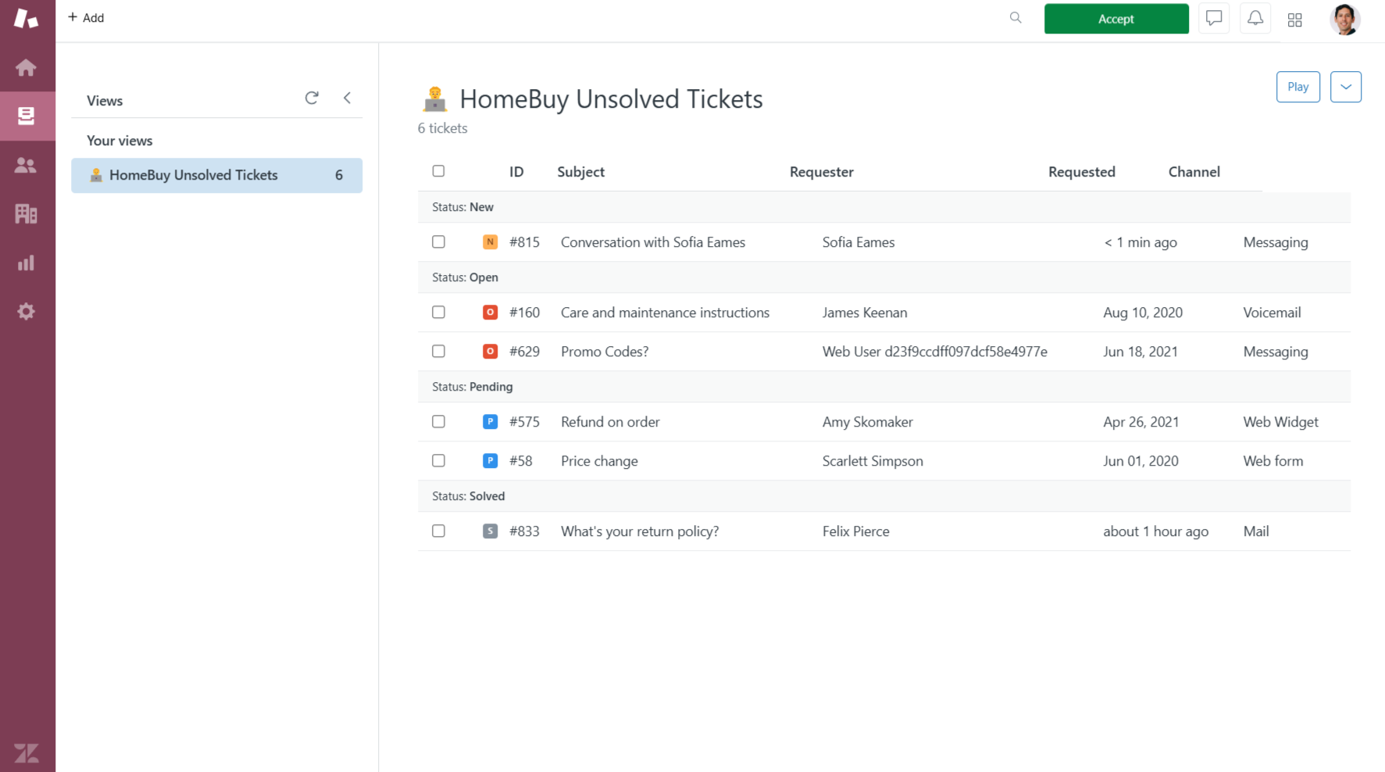1385x772 pixels.
Task: Sort by the Subject column header
Action: pos(580,172)
